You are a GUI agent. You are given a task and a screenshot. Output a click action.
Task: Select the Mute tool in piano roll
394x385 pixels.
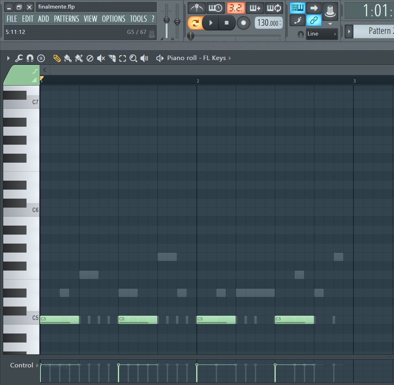[101, 58]
